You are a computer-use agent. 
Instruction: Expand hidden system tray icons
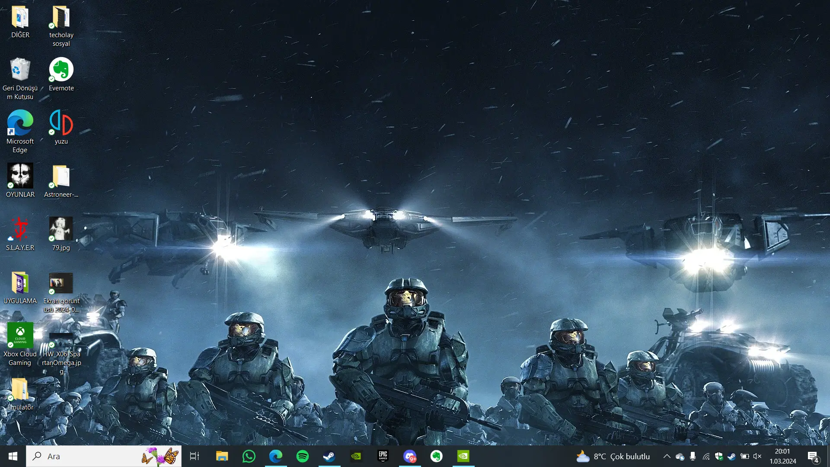[667, 456]
